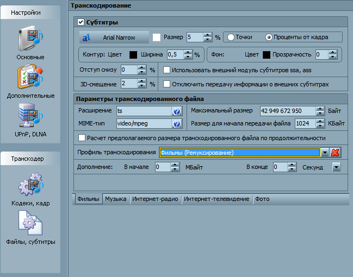This screenshot has width=353, height=277.
Task: Open the Дополнительные settings section
Action: click(x=30, y=81)
